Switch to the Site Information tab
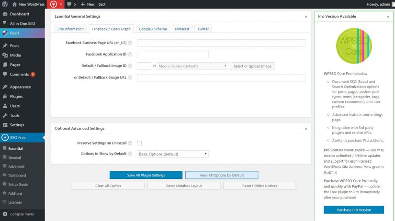 coord(70,29)
